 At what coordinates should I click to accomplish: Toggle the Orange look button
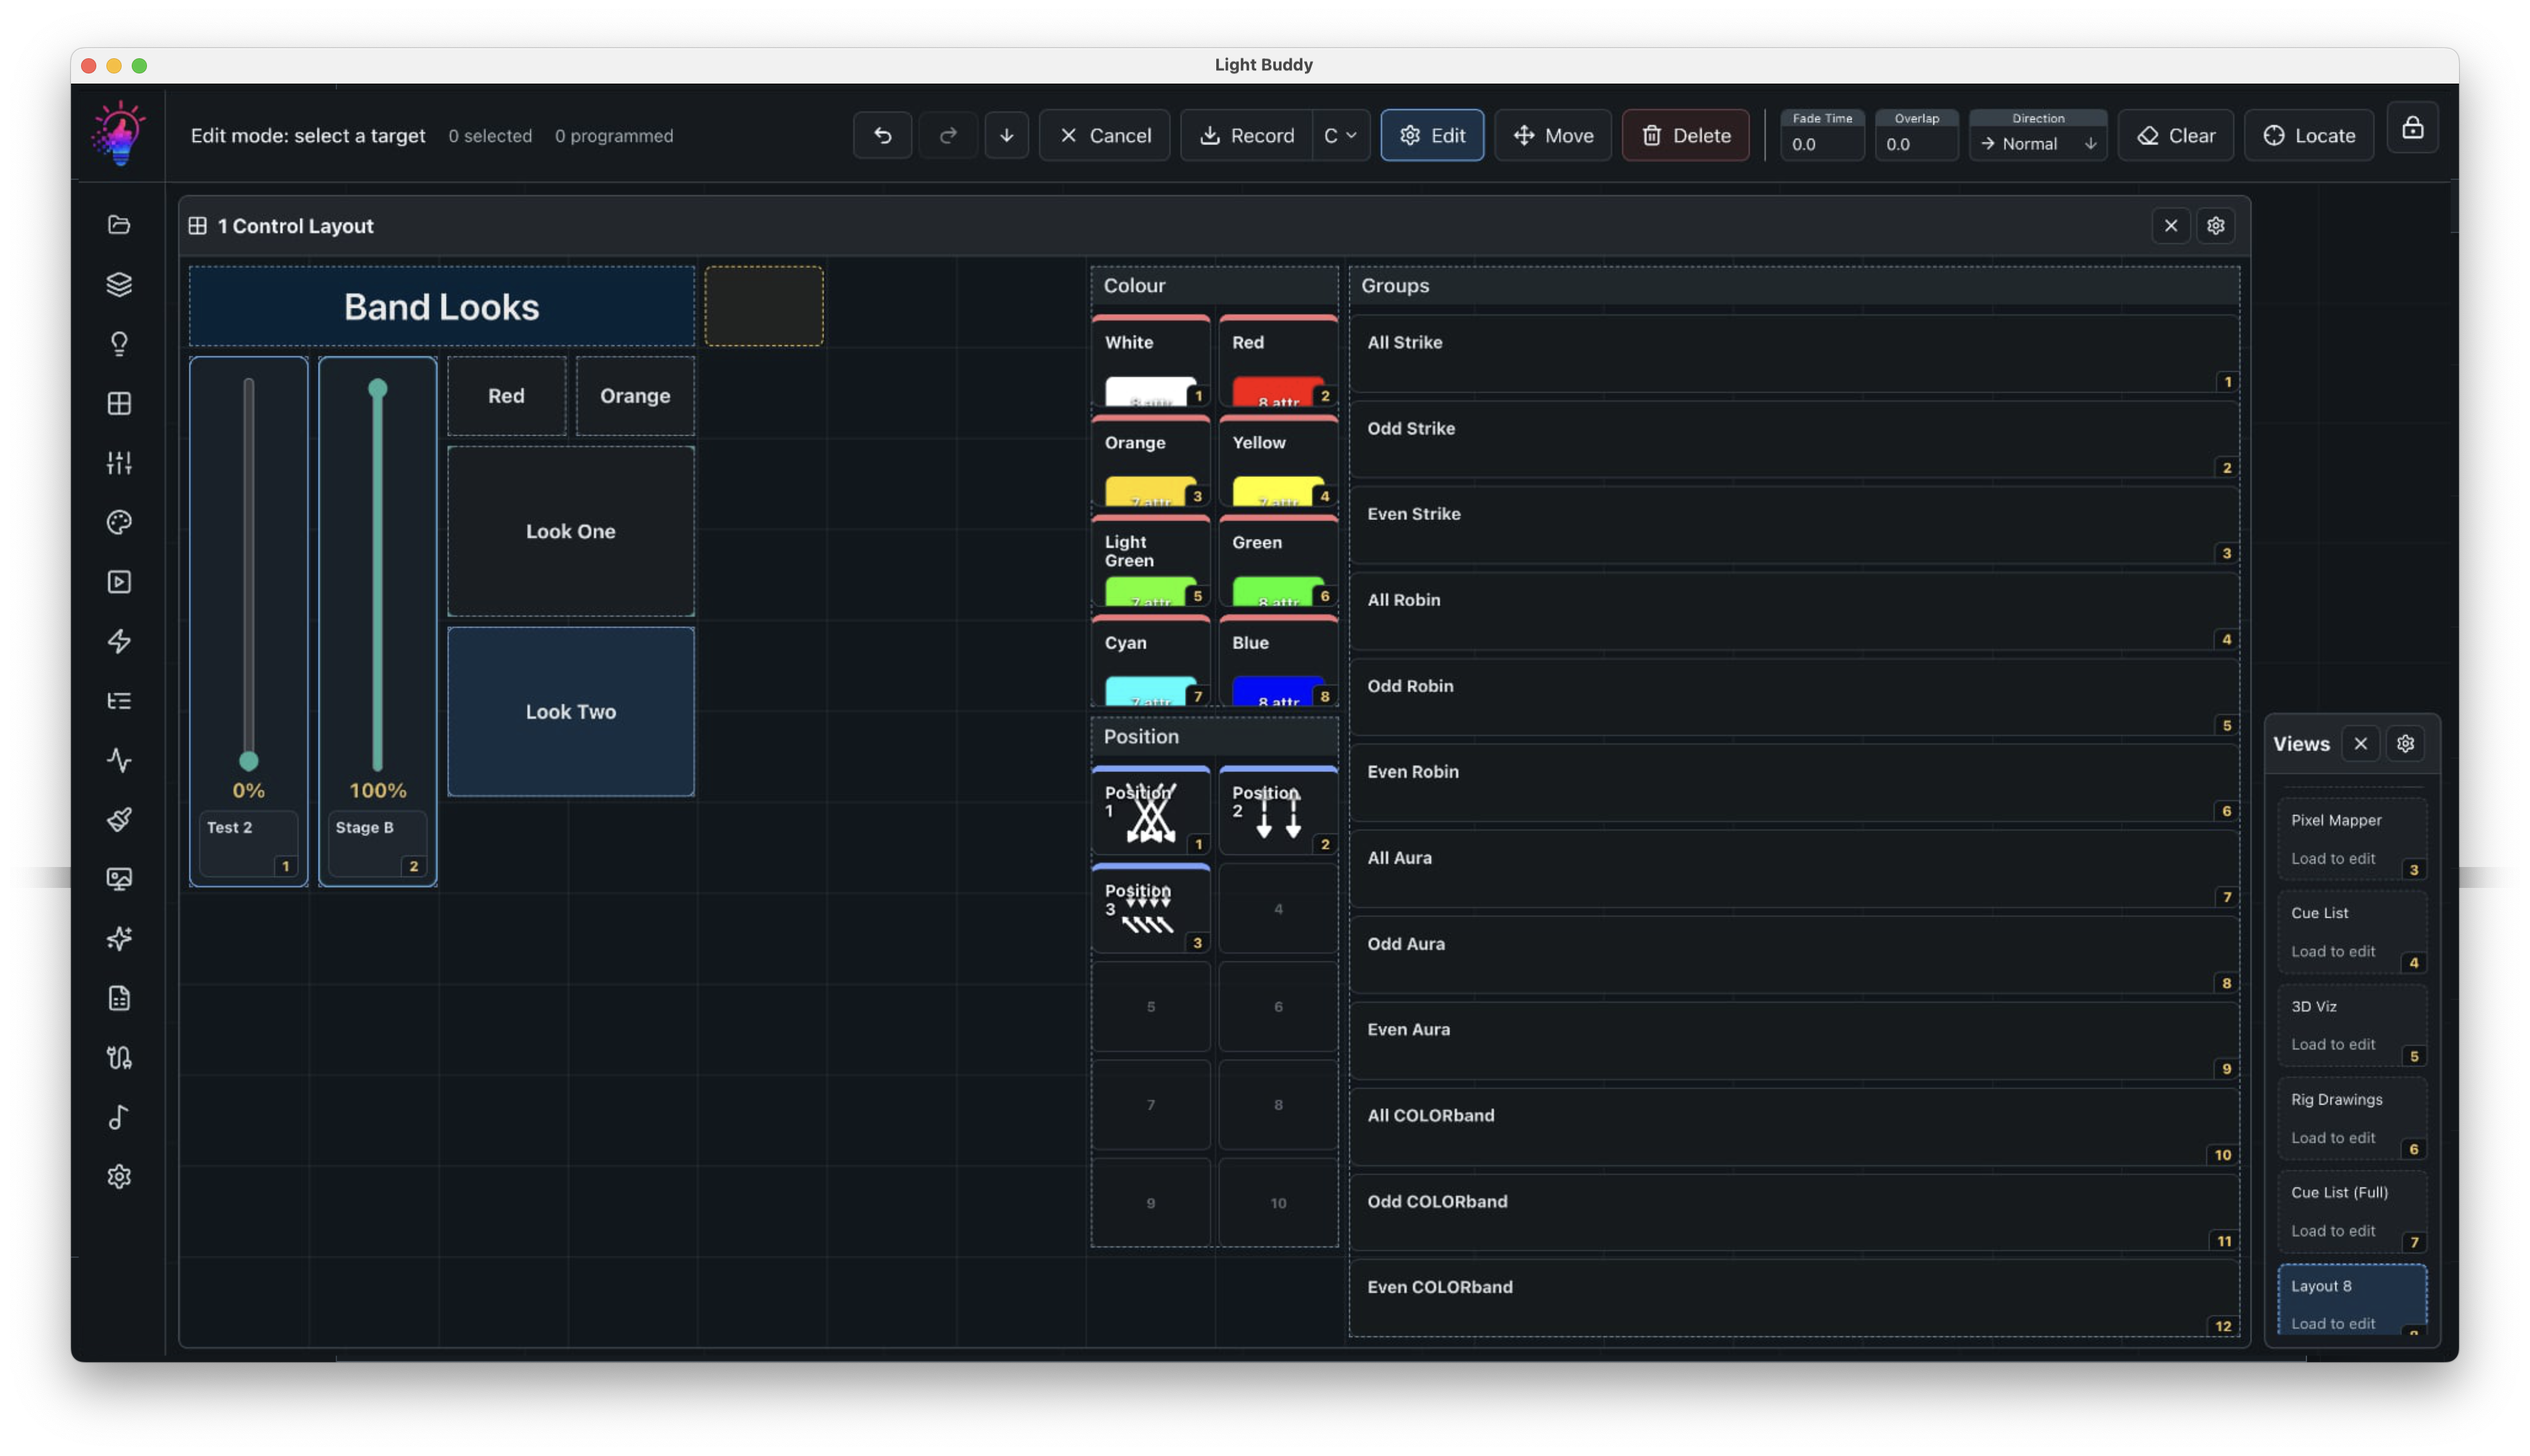click(x=635, y=396)
